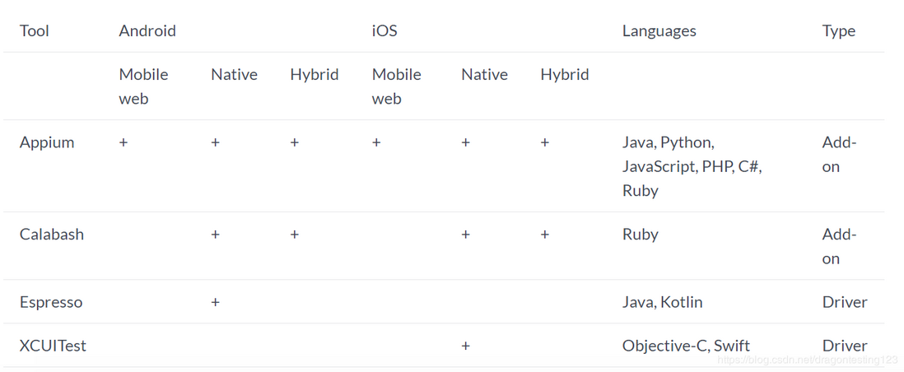Click the Objective-C, Swift languages cell

[686, 346]
